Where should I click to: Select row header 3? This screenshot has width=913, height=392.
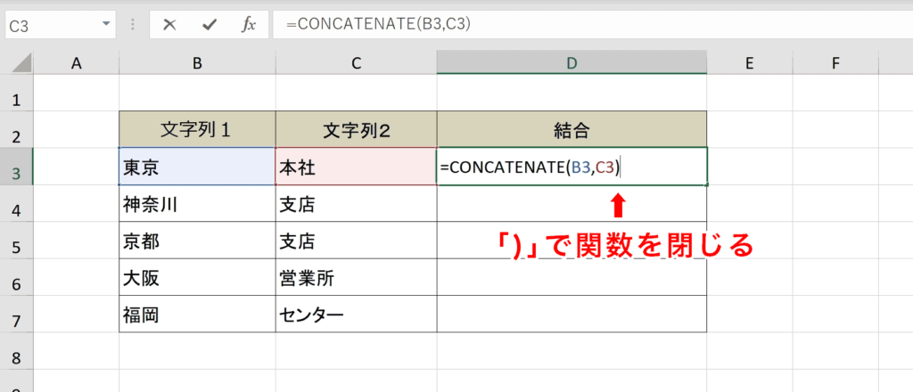point(16,167)
